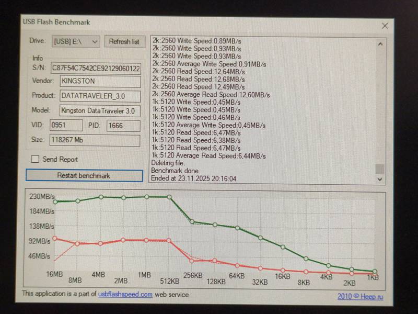The image size is (418, 314).
Task: Click the VID 0951 field
Action: click(x=66, y=126)
